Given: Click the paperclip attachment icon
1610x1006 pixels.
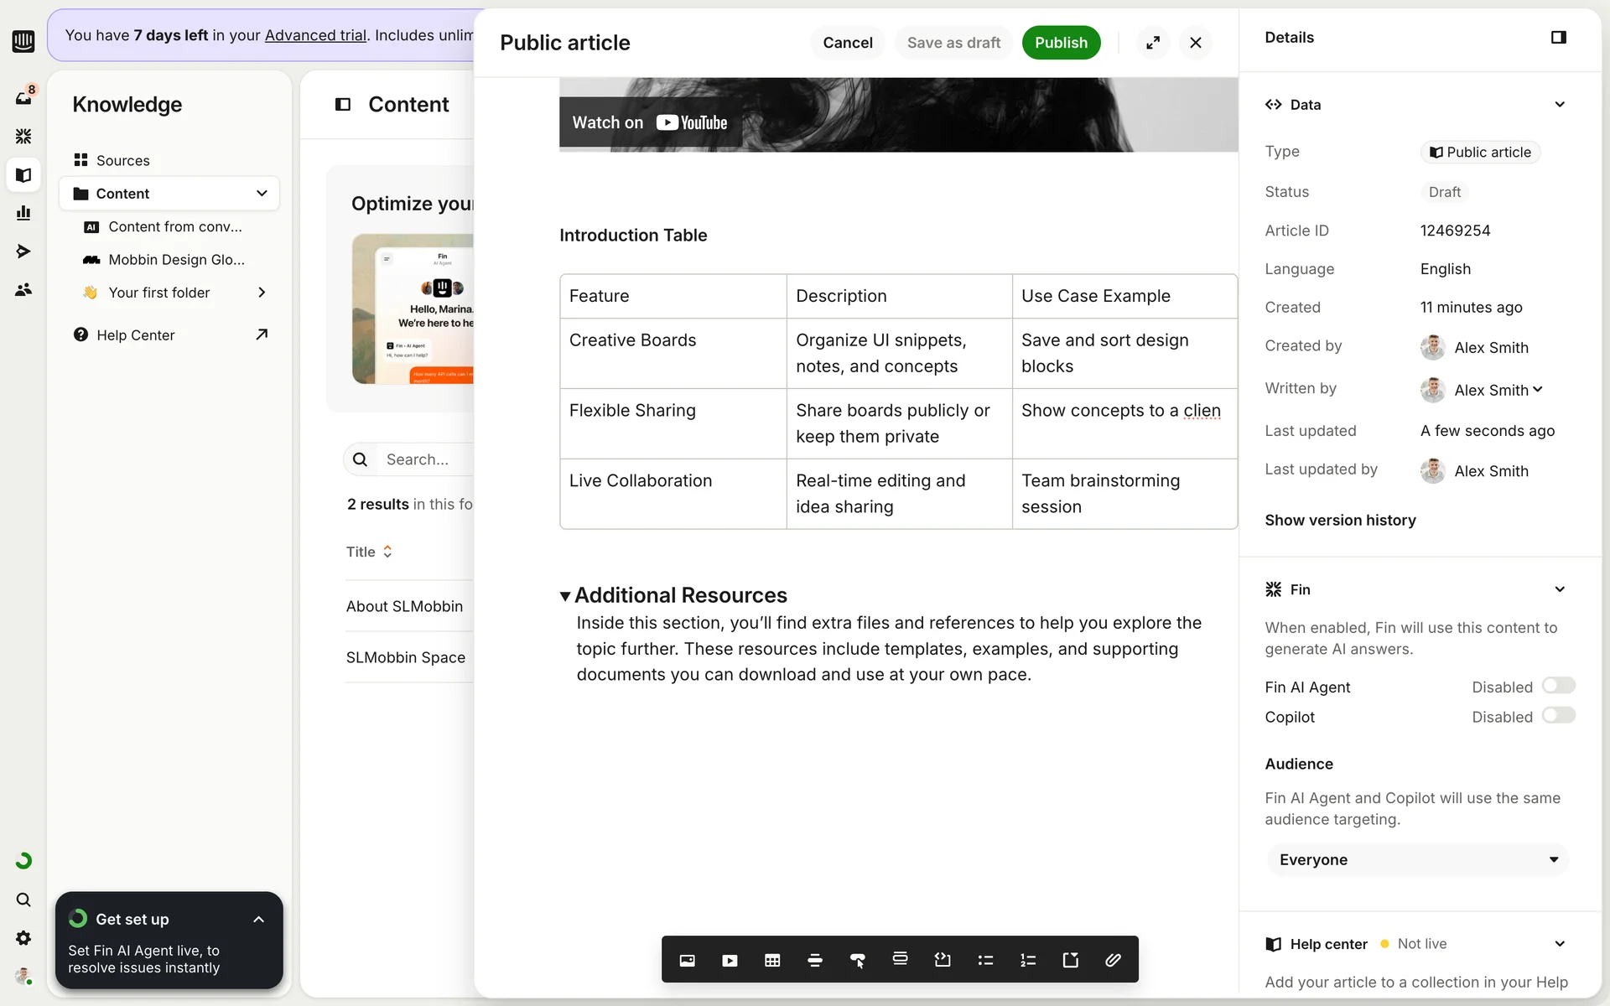Looking at the screenshot, I should [1113, 960].
